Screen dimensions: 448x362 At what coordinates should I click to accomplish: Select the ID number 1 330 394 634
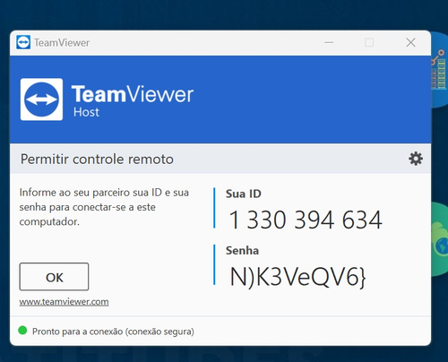[306, 220]
